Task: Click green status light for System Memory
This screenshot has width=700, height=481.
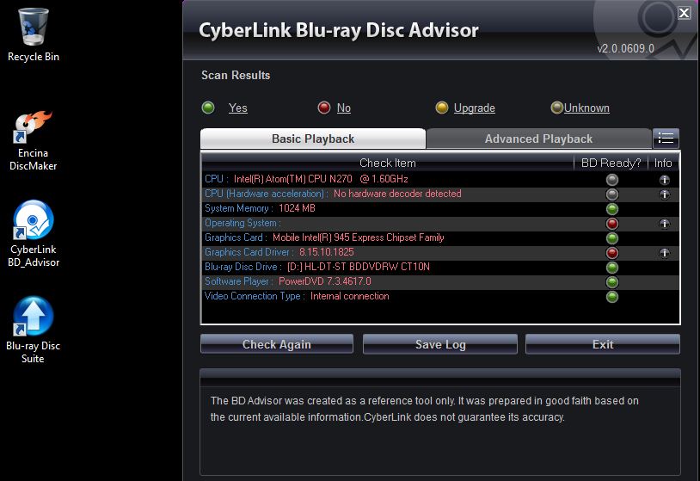Action: click(x=612, y=208)
